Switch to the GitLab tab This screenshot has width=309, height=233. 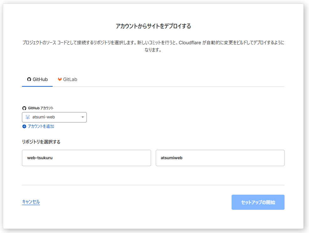[67, 79]
